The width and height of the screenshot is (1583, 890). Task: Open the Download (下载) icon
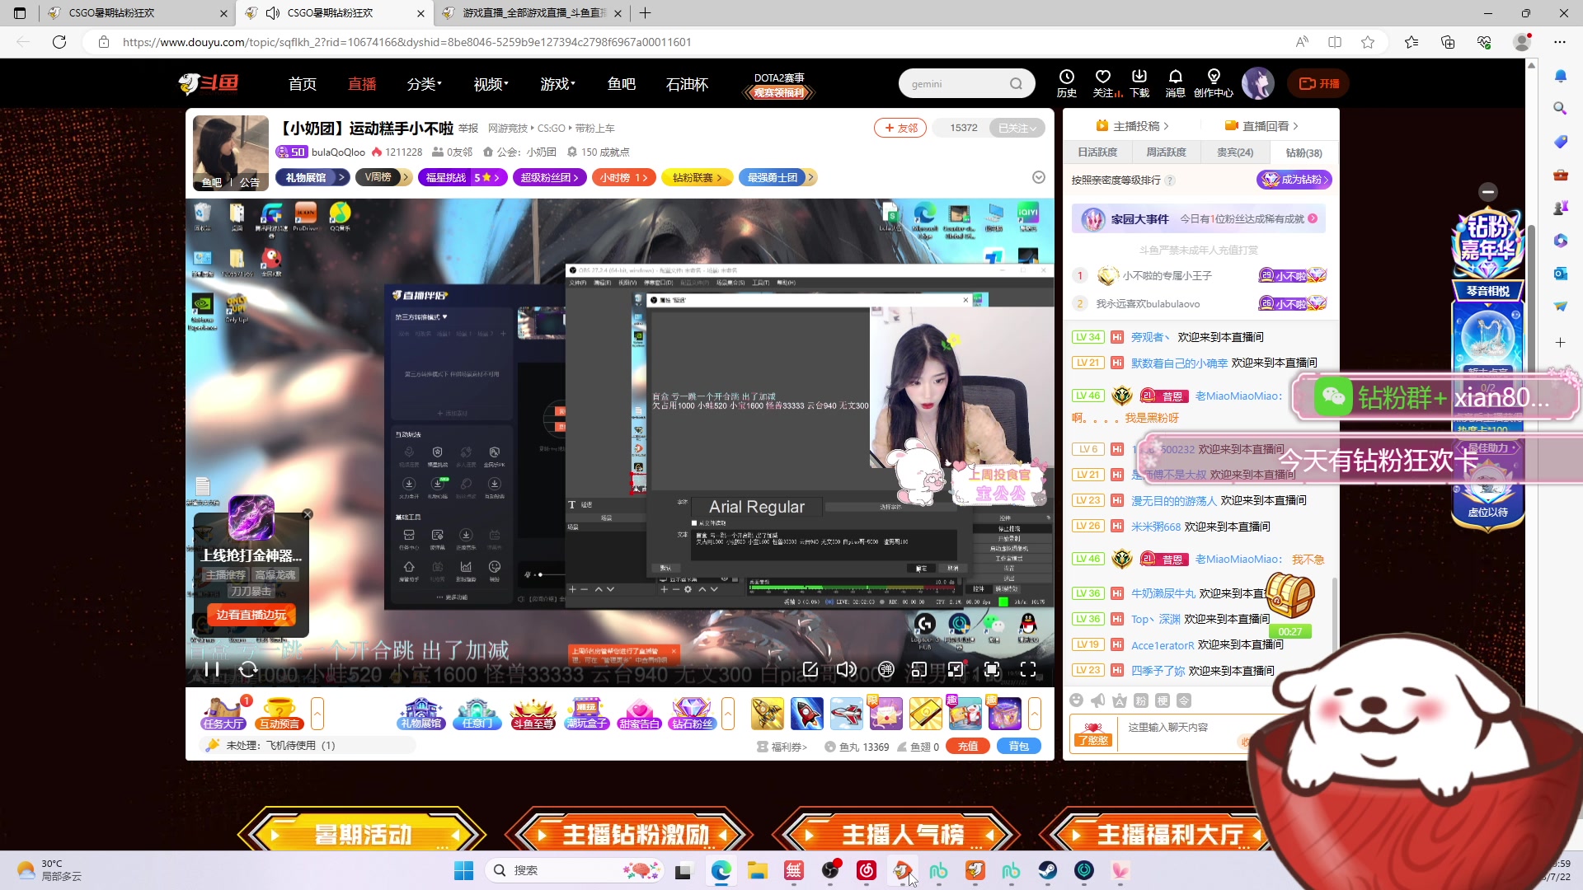tap(1139, 83)
